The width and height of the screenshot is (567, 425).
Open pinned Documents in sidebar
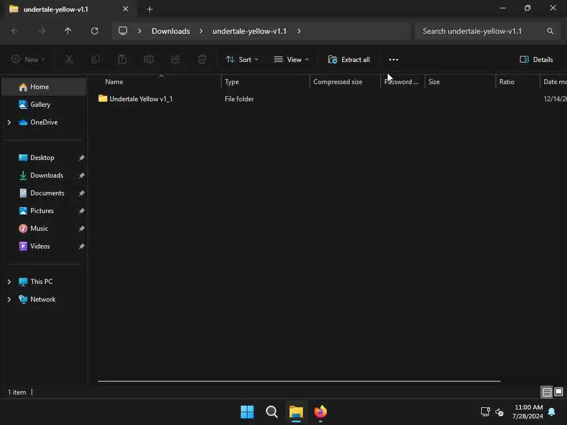44,193
